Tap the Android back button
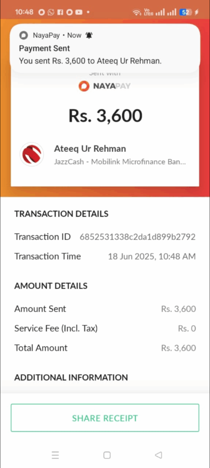 tap(158, 455)
